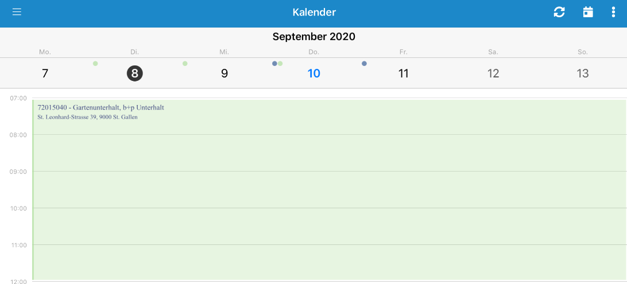Screen dimensions: 627x284
Task: Click the Kalender header title
Action: [x=314, y=12]
